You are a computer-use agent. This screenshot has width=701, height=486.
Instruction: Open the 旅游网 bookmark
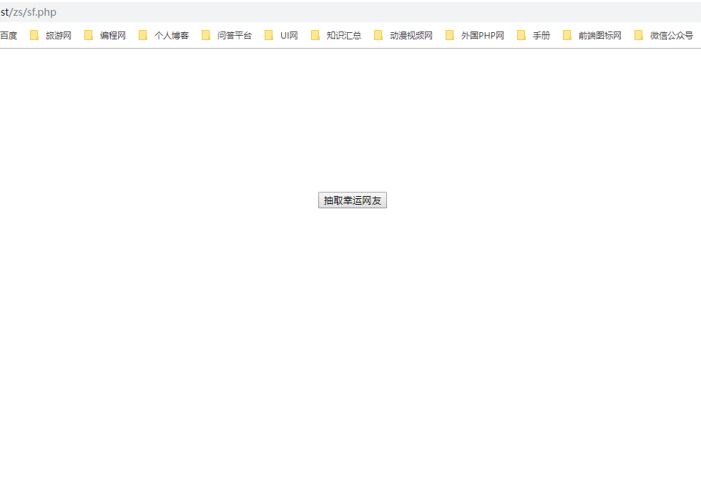[x=59, y=34]
